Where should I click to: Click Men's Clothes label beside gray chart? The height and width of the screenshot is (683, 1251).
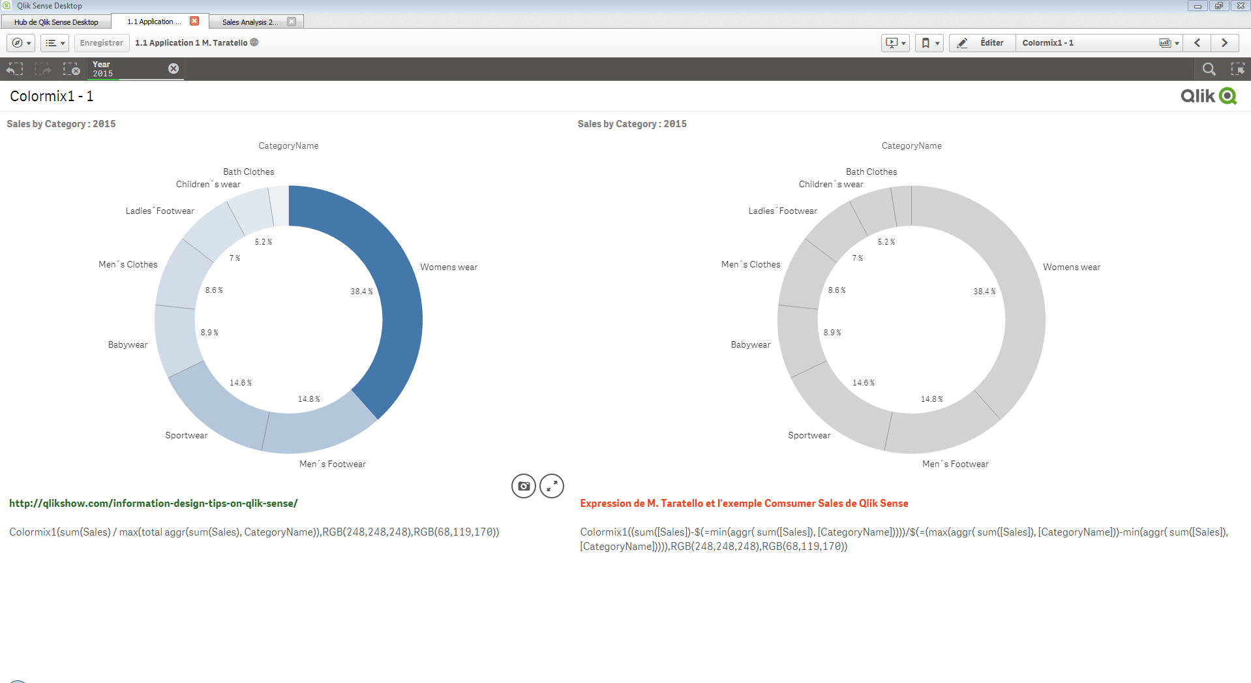(751, 265)
